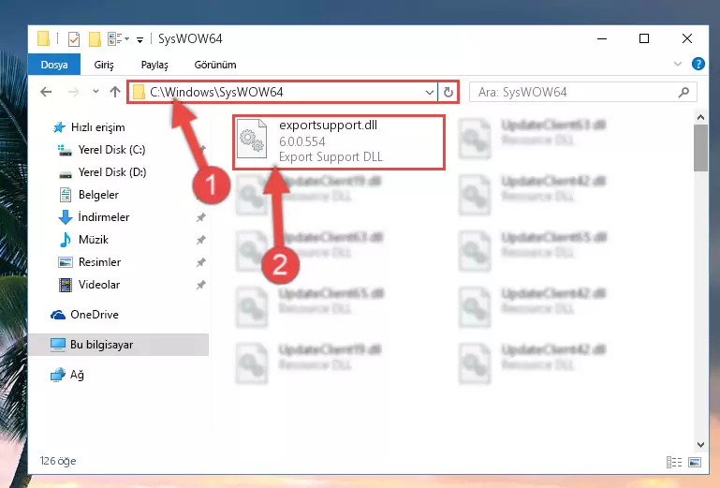Open Help with the question mark icon
This screenshot has height=488, width=720.
698,64
